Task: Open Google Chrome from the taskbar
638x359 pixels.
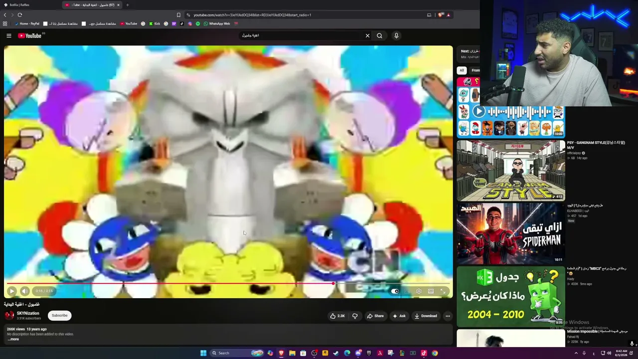Action: coord(435,353)
